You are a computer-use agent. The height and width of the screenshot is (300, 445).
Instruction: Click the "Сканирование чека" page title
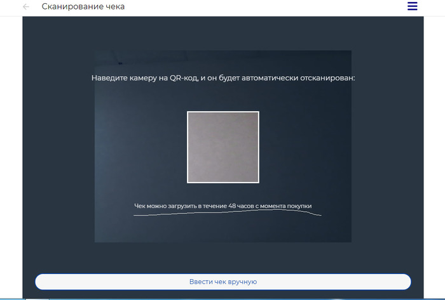[83, 6]
